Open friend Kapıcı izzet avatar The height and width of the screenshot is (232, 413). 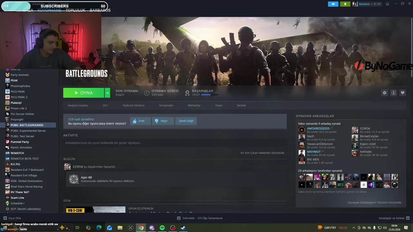(355, 145)
